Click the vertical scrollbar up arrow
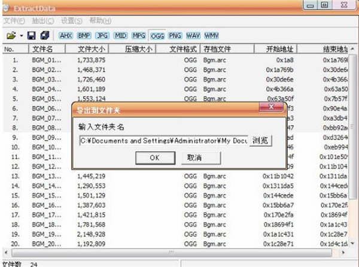The image size is (359, 267). tap(352, 48)
